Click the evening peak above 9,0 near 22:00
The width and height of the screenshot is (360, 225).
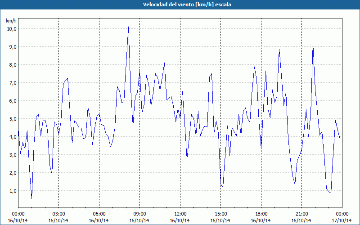[313, 44]
